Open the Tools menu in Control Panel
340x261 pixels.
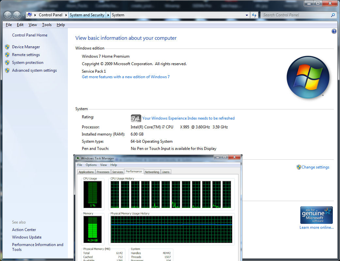tap(47, 25)
